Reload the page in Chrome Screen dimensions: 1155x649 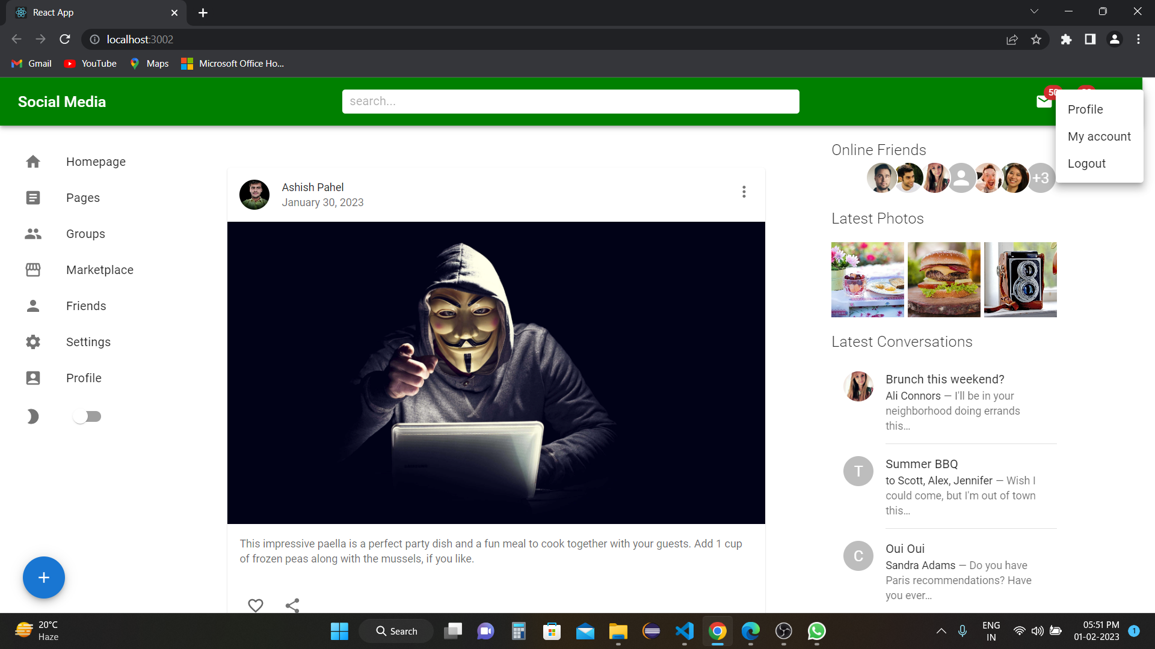pyautogui.click(x=65, y=39)
